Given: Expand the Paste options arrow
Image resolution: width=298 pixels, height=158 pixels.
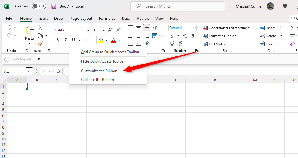Looking at the screenshot, I should click(x=29, y=44).
